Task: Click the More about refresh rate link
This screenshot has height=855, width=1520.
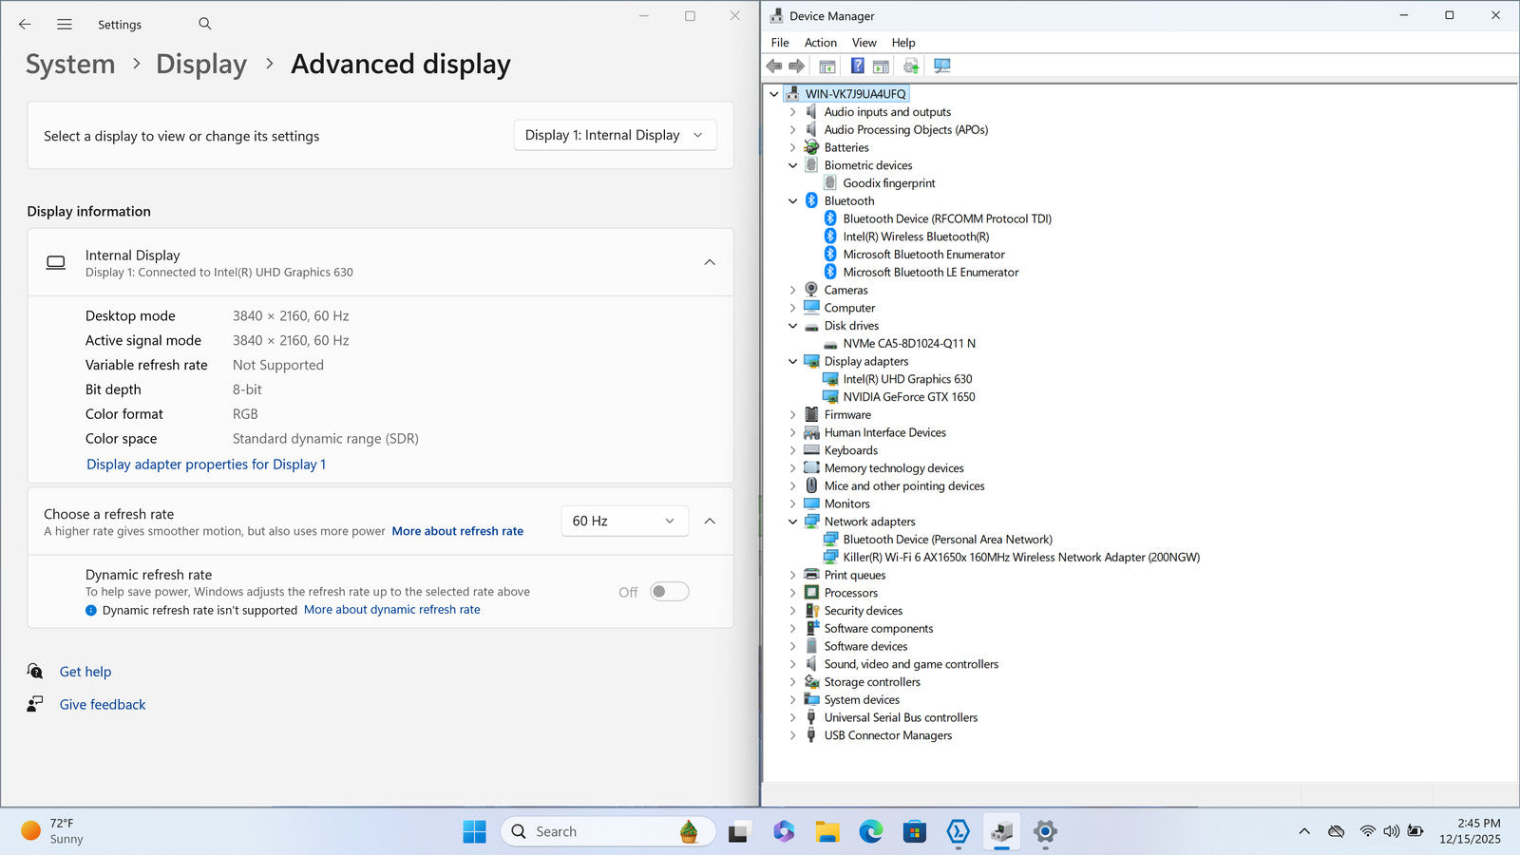Action: point(457,531)
